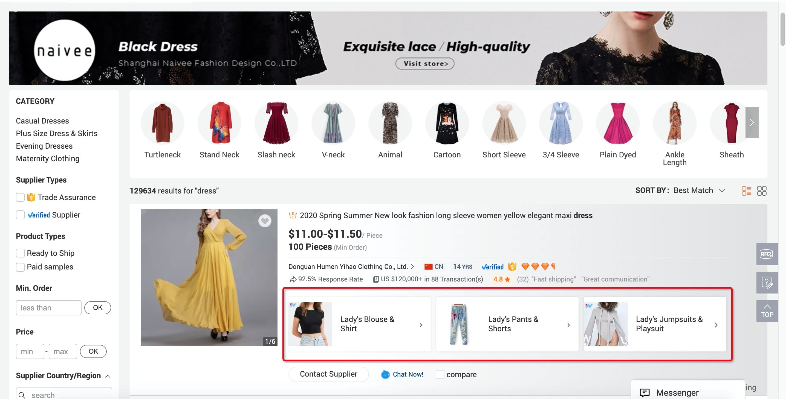Tick the Ready to Ship checkbox

20,253
